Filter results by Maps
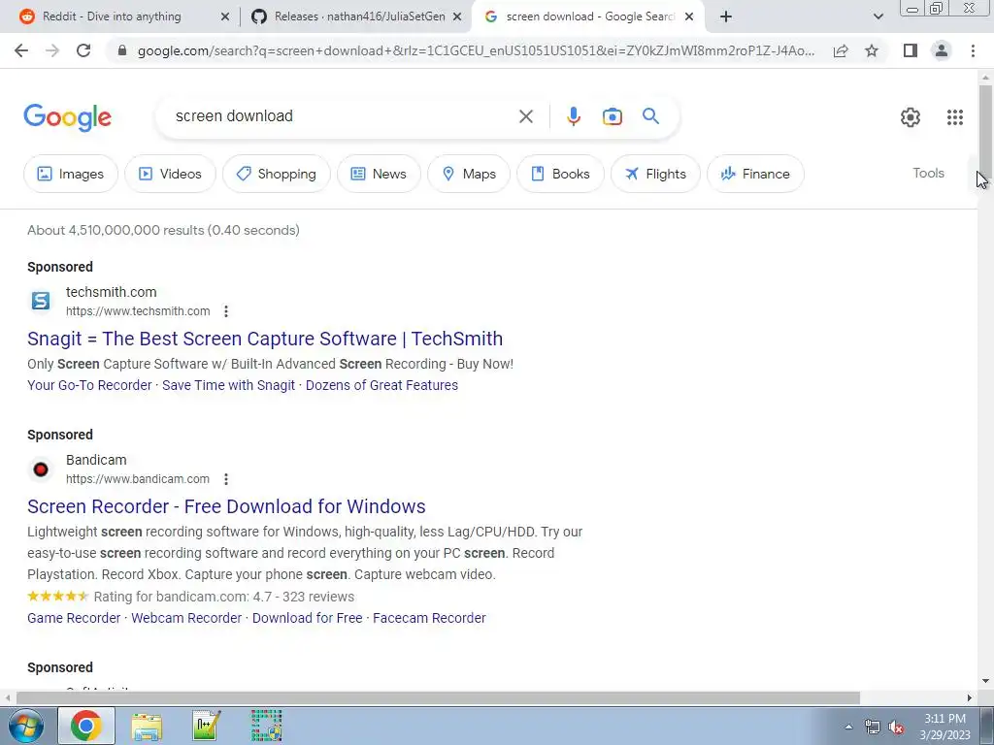This screenshot has height=745, width=994. (x=469, y=174)
